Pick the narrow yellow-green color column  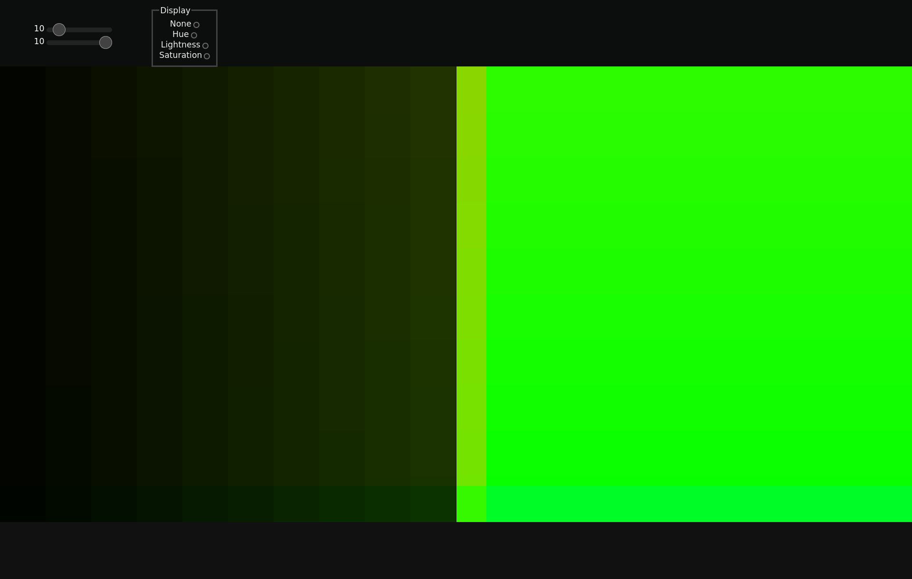tap(471, 275)
